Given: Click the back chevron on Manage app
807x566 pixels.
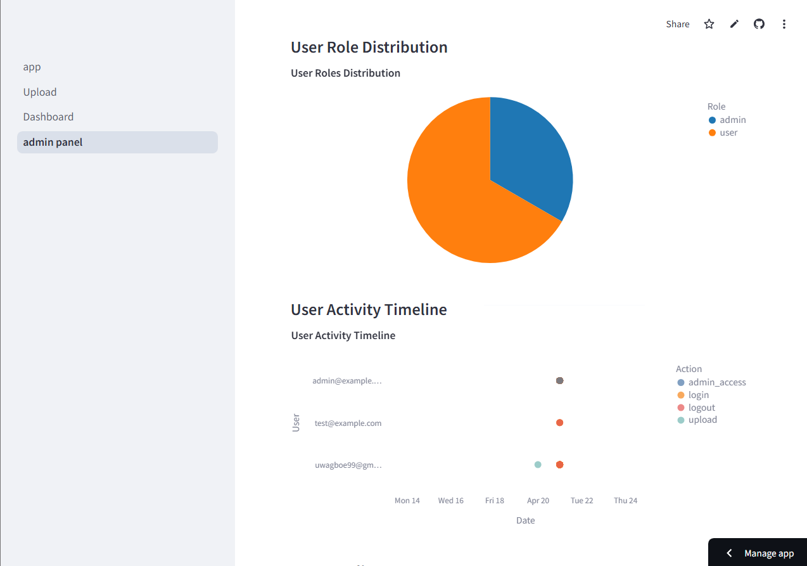Looking at the screenshot, I should pos(729,553).
